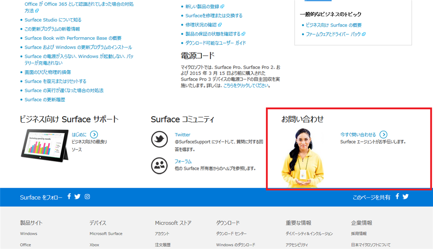Open Surface Facebook page in Surface をフォロー
Image resolution: width=433 pixels, height=249 pixels.
click(69, 197)
